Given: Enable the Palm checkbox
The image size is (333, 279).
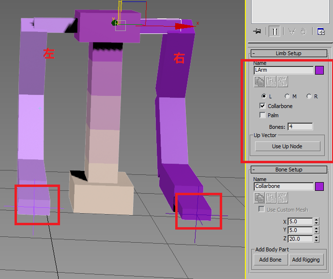Looking at the screenshot, I should (262, 115).
